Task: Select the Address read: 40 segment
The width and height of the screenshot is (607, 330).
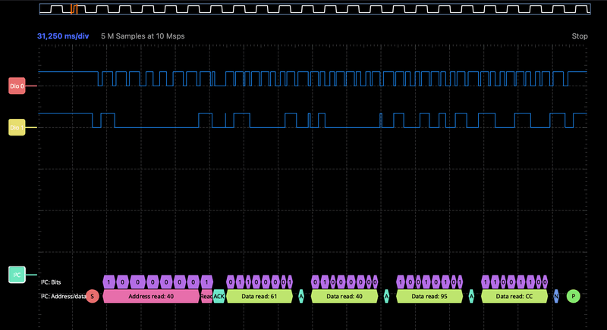Action: [151, 297]
